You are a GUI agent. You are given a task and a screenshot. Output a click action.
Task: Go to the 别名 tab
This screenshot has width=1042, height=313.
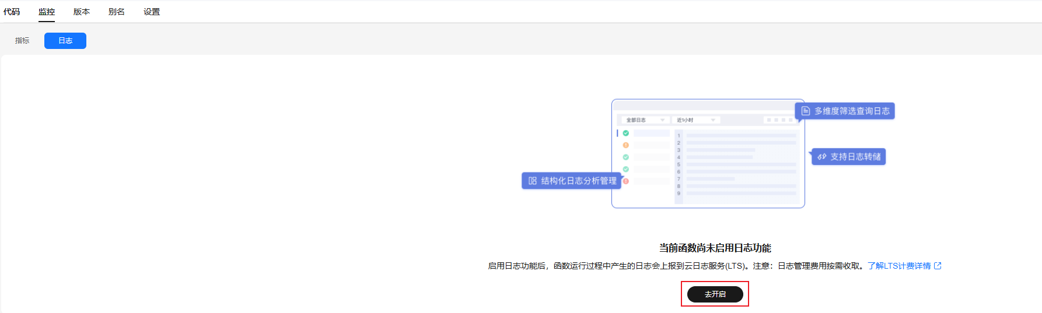pos(117,12)
